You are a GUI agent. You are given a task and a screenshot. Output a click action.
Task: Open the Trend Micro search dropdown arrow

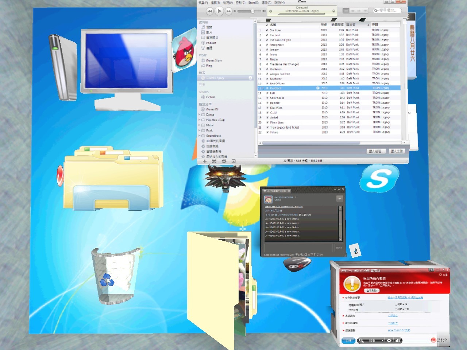click(x=383, y=340)
